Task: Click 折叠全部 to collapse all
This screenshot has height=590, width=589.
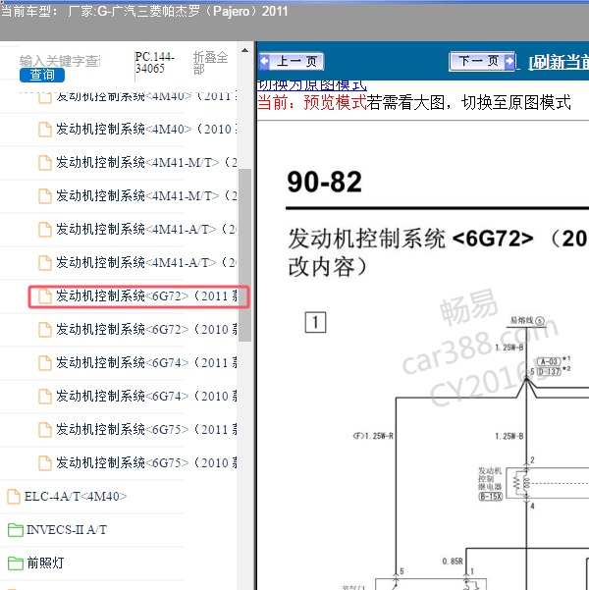Action: coord(210,63)
